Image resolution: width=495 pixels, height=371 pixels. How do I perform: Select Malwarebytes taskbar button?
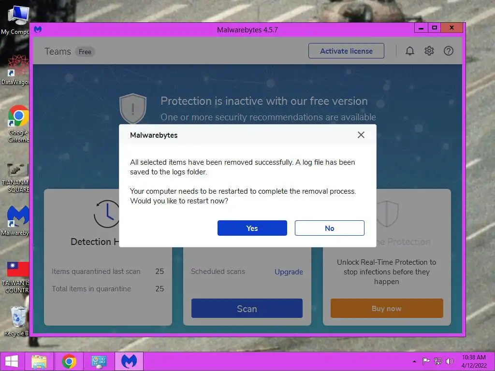point(129,361)
